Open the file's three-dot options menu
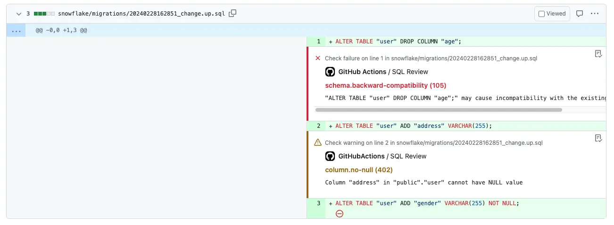 tap(595, 14)
